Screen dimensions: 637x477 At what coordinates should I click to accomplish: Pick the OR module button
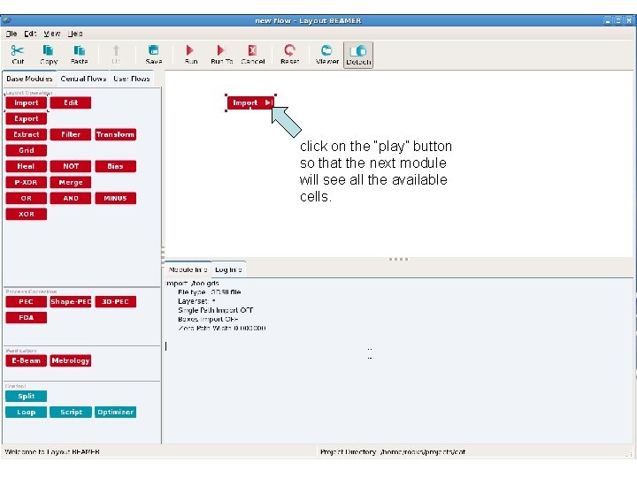(27, 199)
